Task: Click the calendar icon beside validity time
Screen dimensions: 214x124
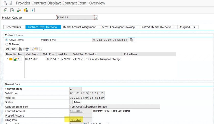Action: click(x=131, y=40)
